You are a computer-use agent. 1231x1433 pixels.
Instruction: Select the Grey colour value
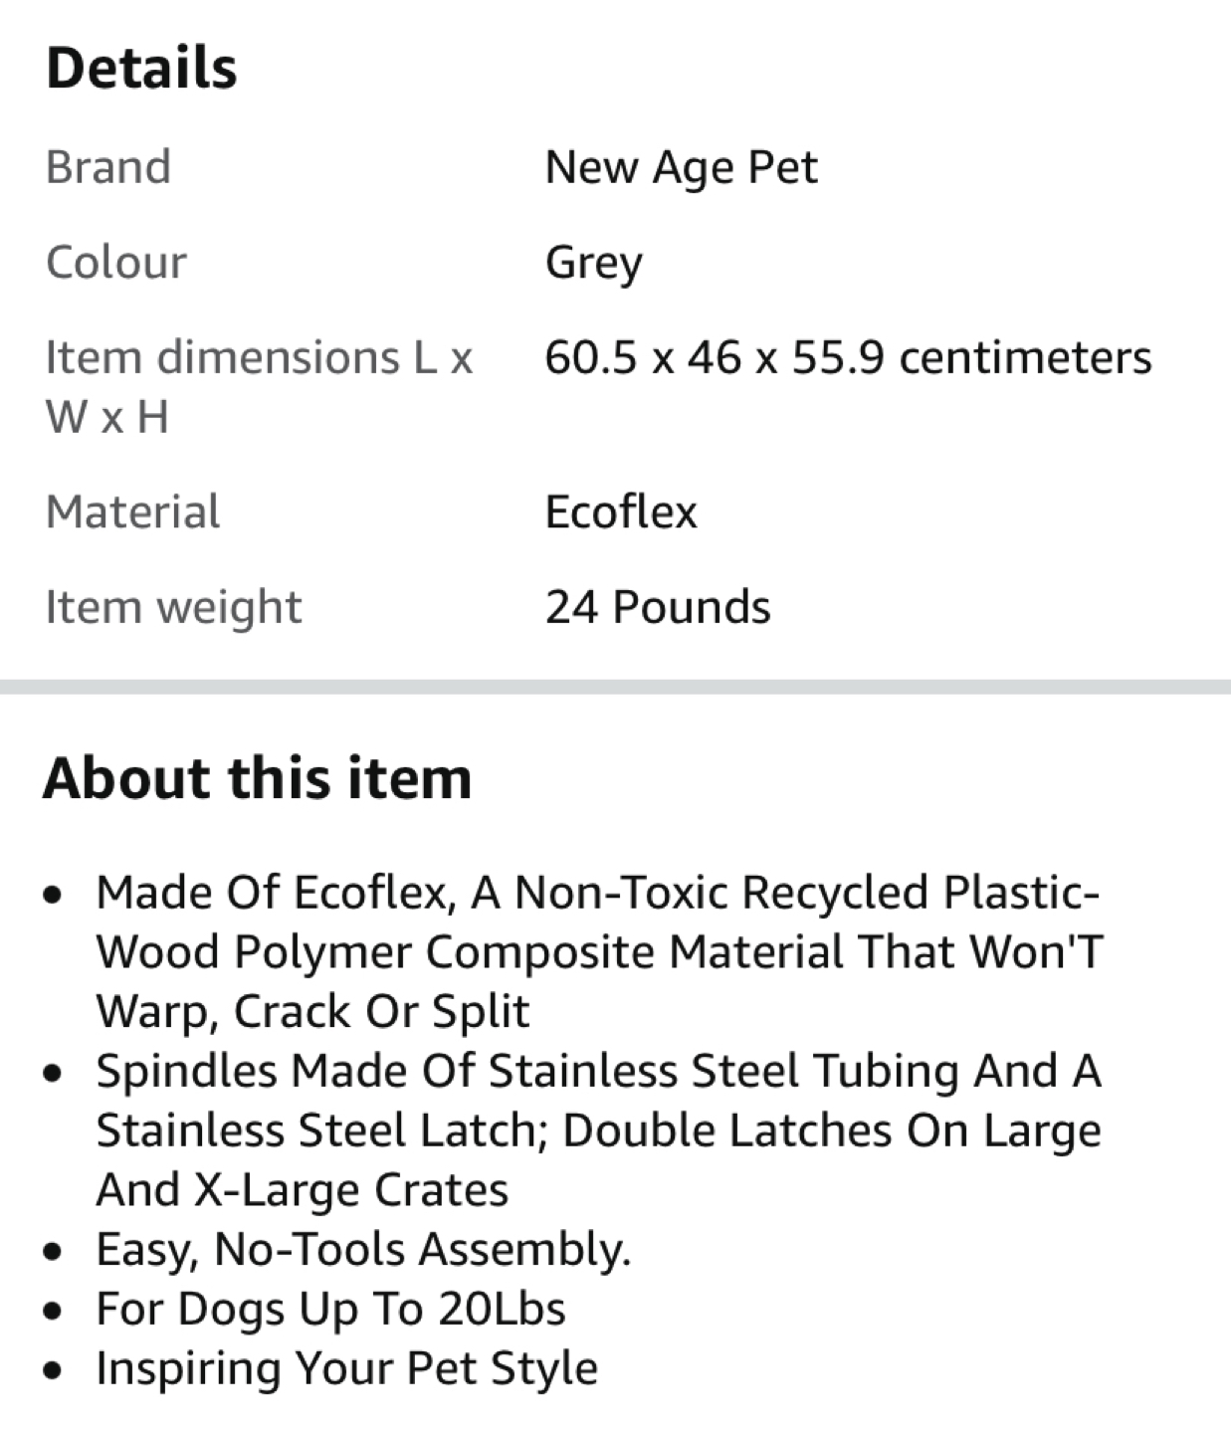[x=593, y=263]
